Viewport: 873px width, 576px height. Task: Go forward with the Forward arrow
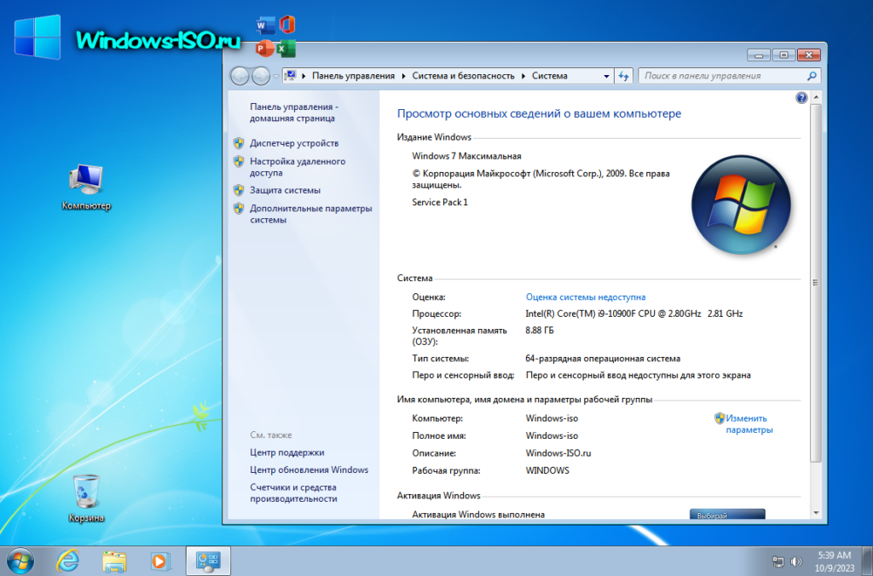point(260,76)
